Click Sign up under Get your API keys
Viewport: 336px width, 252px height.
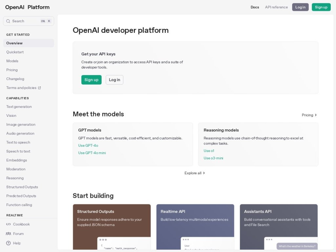91,80
